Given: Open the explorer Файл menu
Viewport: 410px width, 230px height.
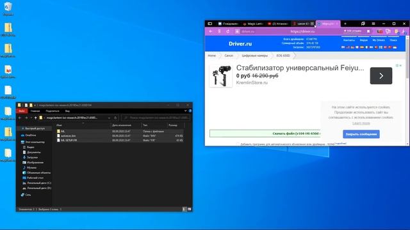Looking at the screenshot, I should [x=22, y=111].
